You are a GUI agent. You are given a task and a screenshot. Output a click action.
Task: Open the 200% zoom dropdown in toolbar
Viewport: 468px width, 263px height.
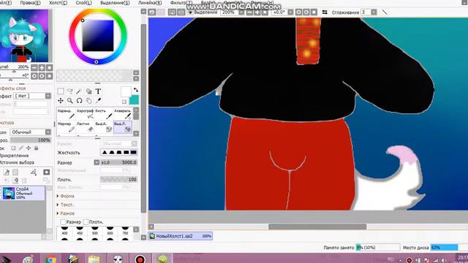(241, 12)
